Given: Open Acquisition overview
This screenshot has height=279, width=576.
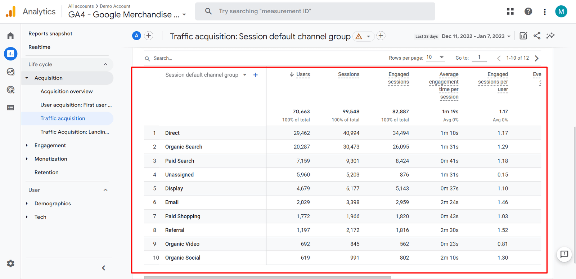Looking at the screenshot, I should point(67,91).
